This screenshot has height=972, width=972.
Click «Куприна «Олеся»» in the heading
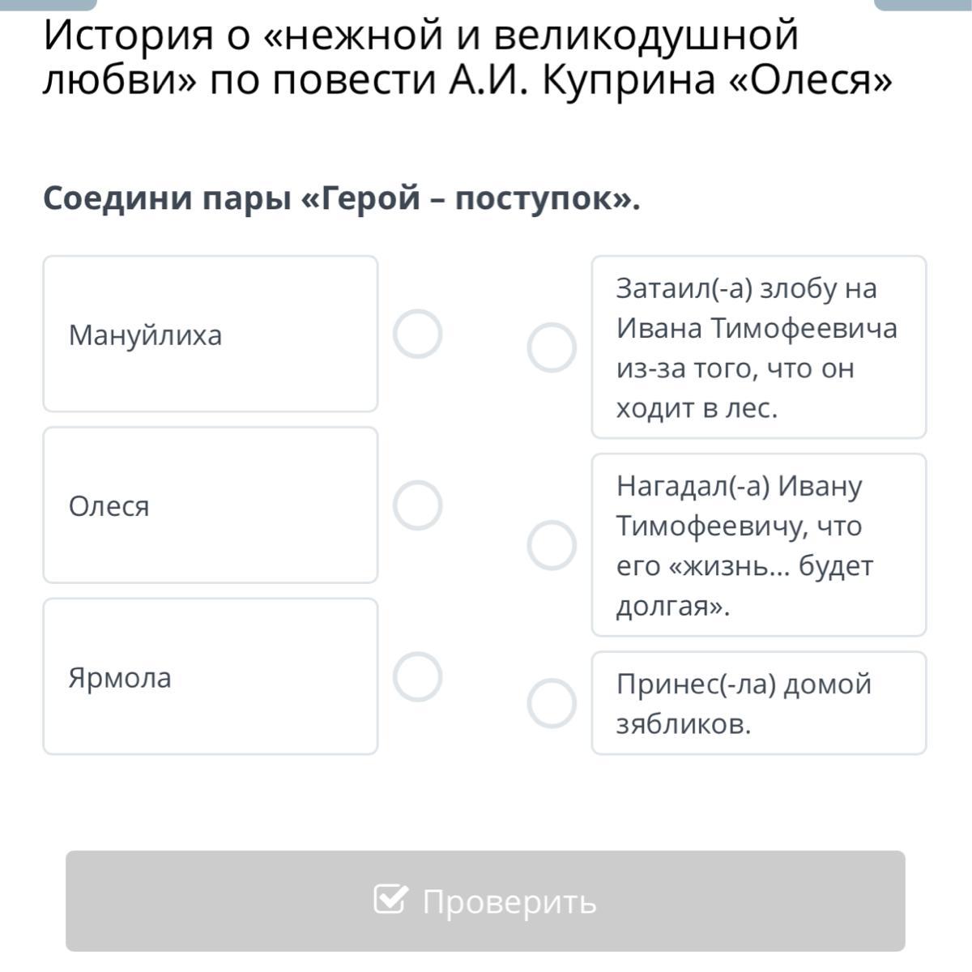[x=717, y=79]
